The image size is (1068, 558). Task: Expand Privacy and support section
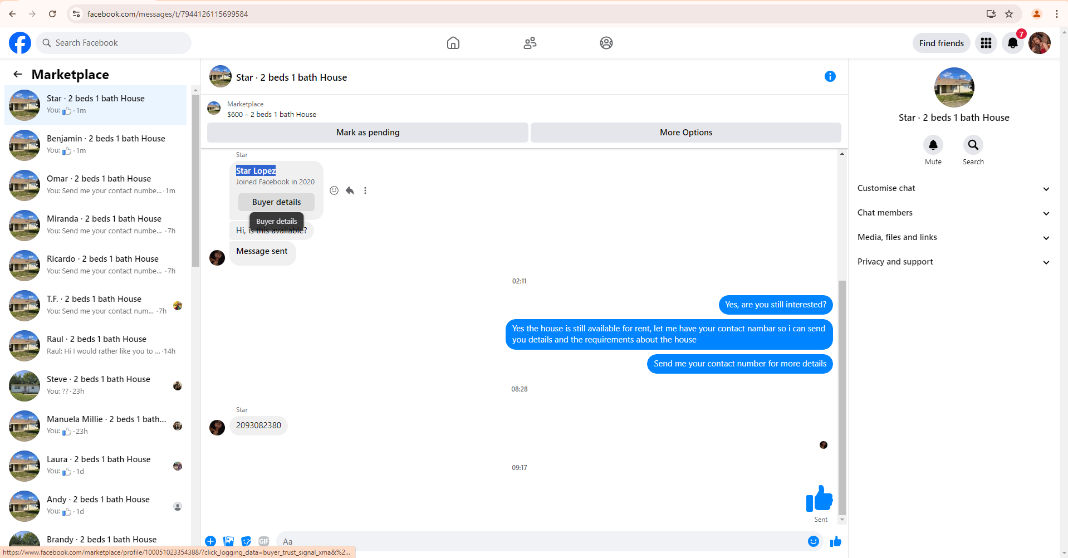point(954,262)
